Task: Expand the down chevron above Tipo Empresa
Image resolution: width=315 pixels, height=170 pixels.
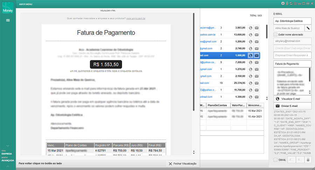Action: point(8,146)
